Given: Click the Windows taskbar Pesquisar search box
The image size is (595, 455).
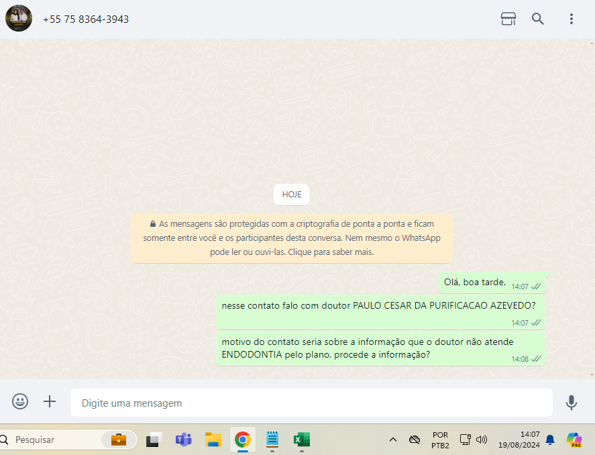Looking at the screenshot, I should [x=68, y=440].
